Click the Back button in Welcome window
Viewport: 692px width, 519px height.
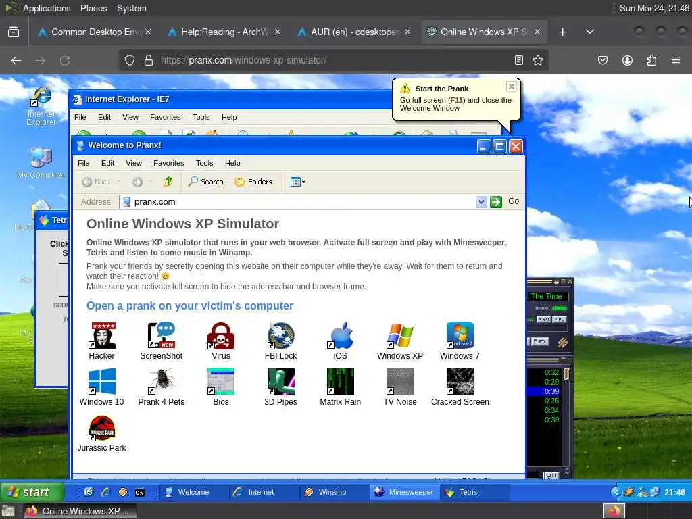point(96,182)
